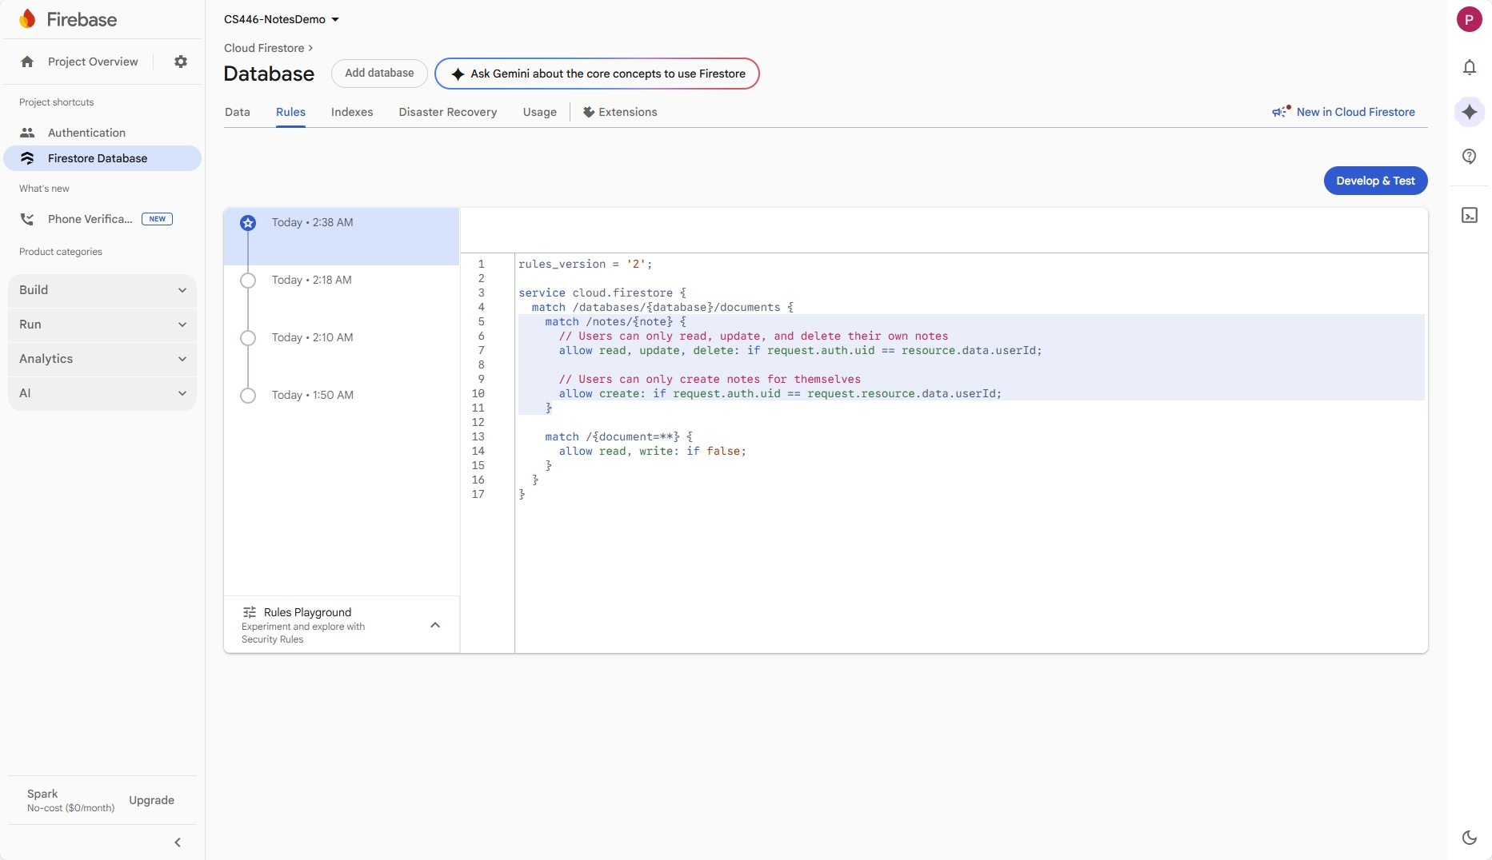Open the Cloud Shell terminal icon
Screen dimensions: 1492x860
[x=1469, y=215]
